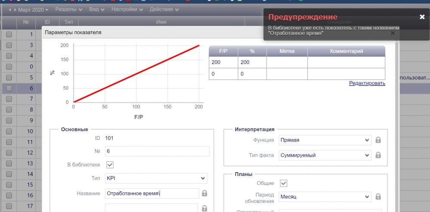Click the Имя column header
This screenshot has width=430, height=212.
(x=161, y=22)
